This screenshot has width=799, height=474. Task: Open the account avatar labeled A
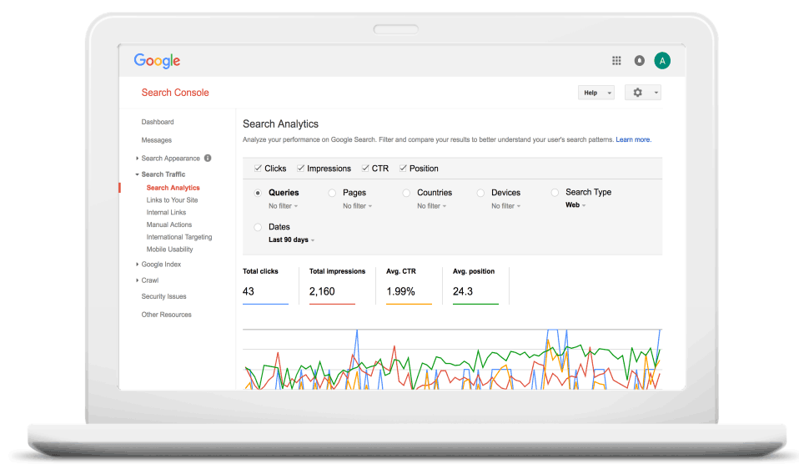pyautogui.click(x=662, y=60)
